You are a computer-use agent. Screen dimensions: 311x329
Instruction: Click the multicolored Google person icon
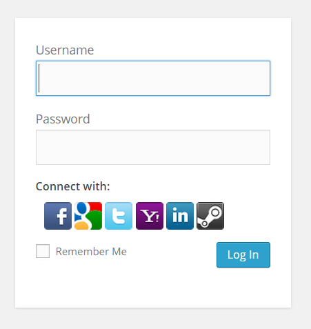pyautogui.click(x=88, y=216)
